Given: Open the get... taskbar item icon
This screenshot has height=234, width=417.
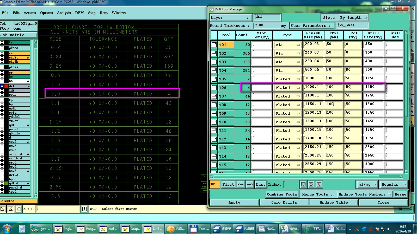Looking at the screenshot, I should click(x=41, y=229).
